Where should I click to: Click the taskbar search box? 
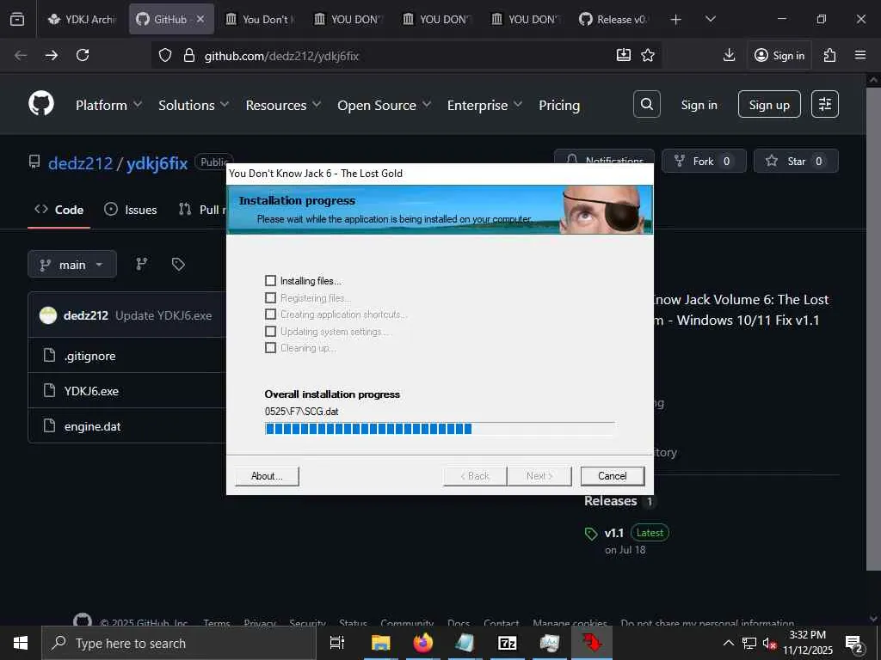(x=179, y=643)
